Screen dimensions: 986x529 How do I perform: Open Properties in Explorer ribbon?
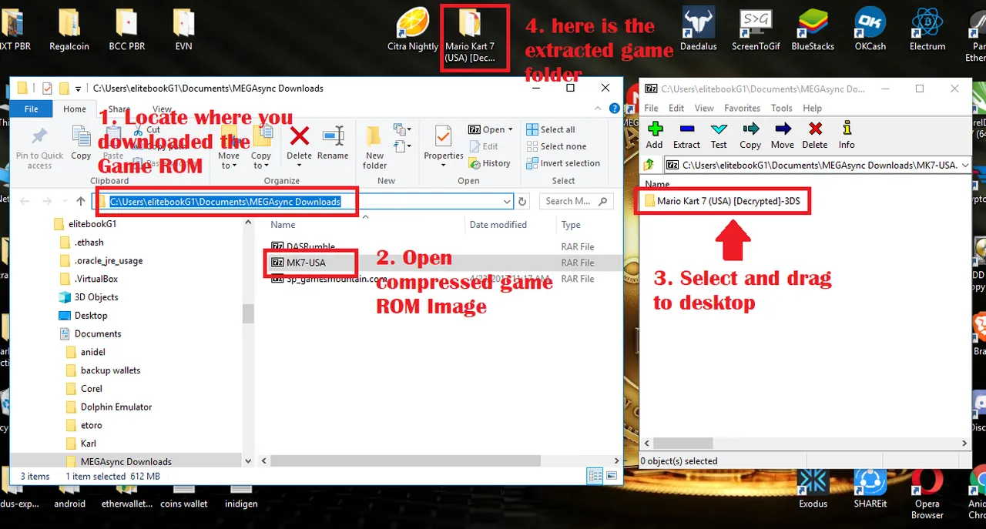444,146
